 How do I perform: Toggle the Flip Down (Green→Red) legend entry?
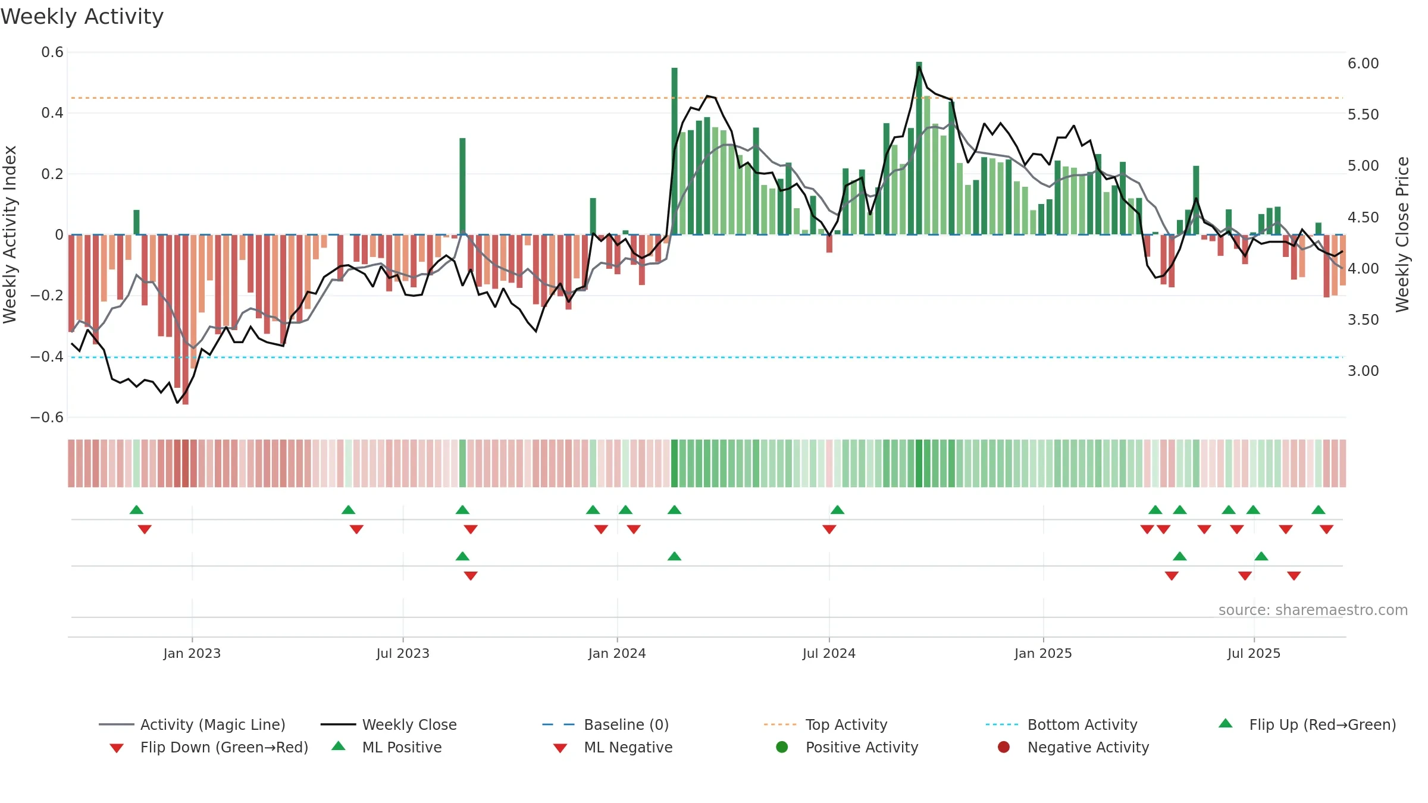point(209,747)
